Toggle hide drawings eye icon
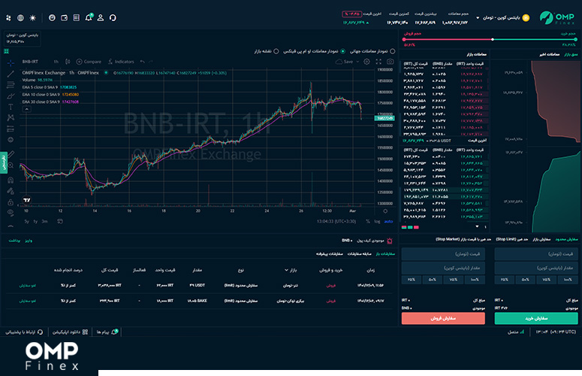Image resolution: width=582 pixels, height=376 pixels. pos(11,213)
